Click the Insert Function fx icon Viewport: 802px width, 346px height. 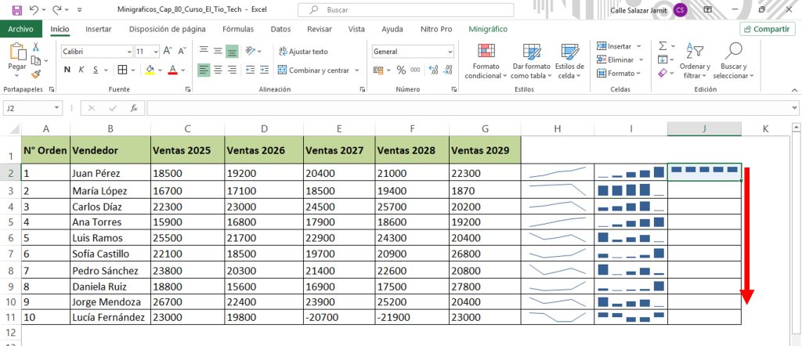134,108
